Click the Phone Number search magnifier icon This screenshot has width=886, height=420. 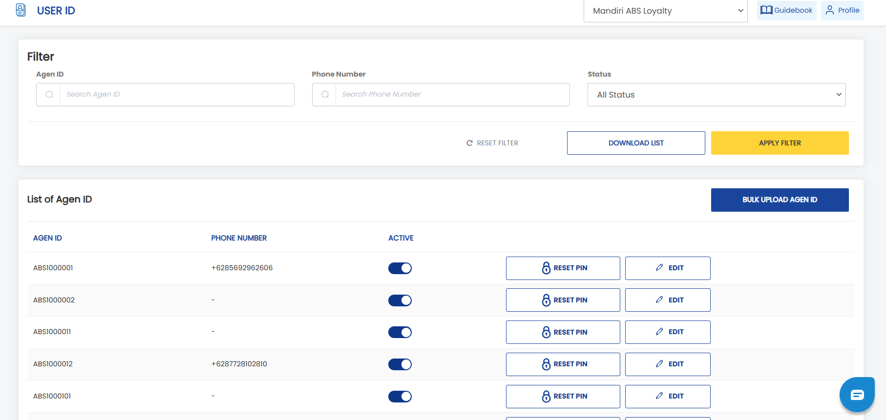325,95
